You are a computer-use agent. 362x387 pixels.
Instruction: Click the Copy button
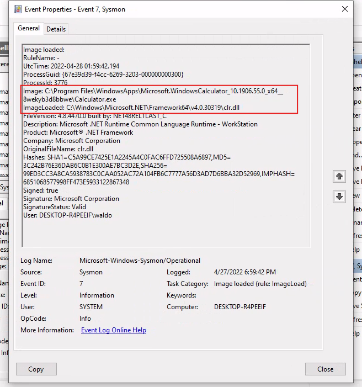tap(36, 369)
